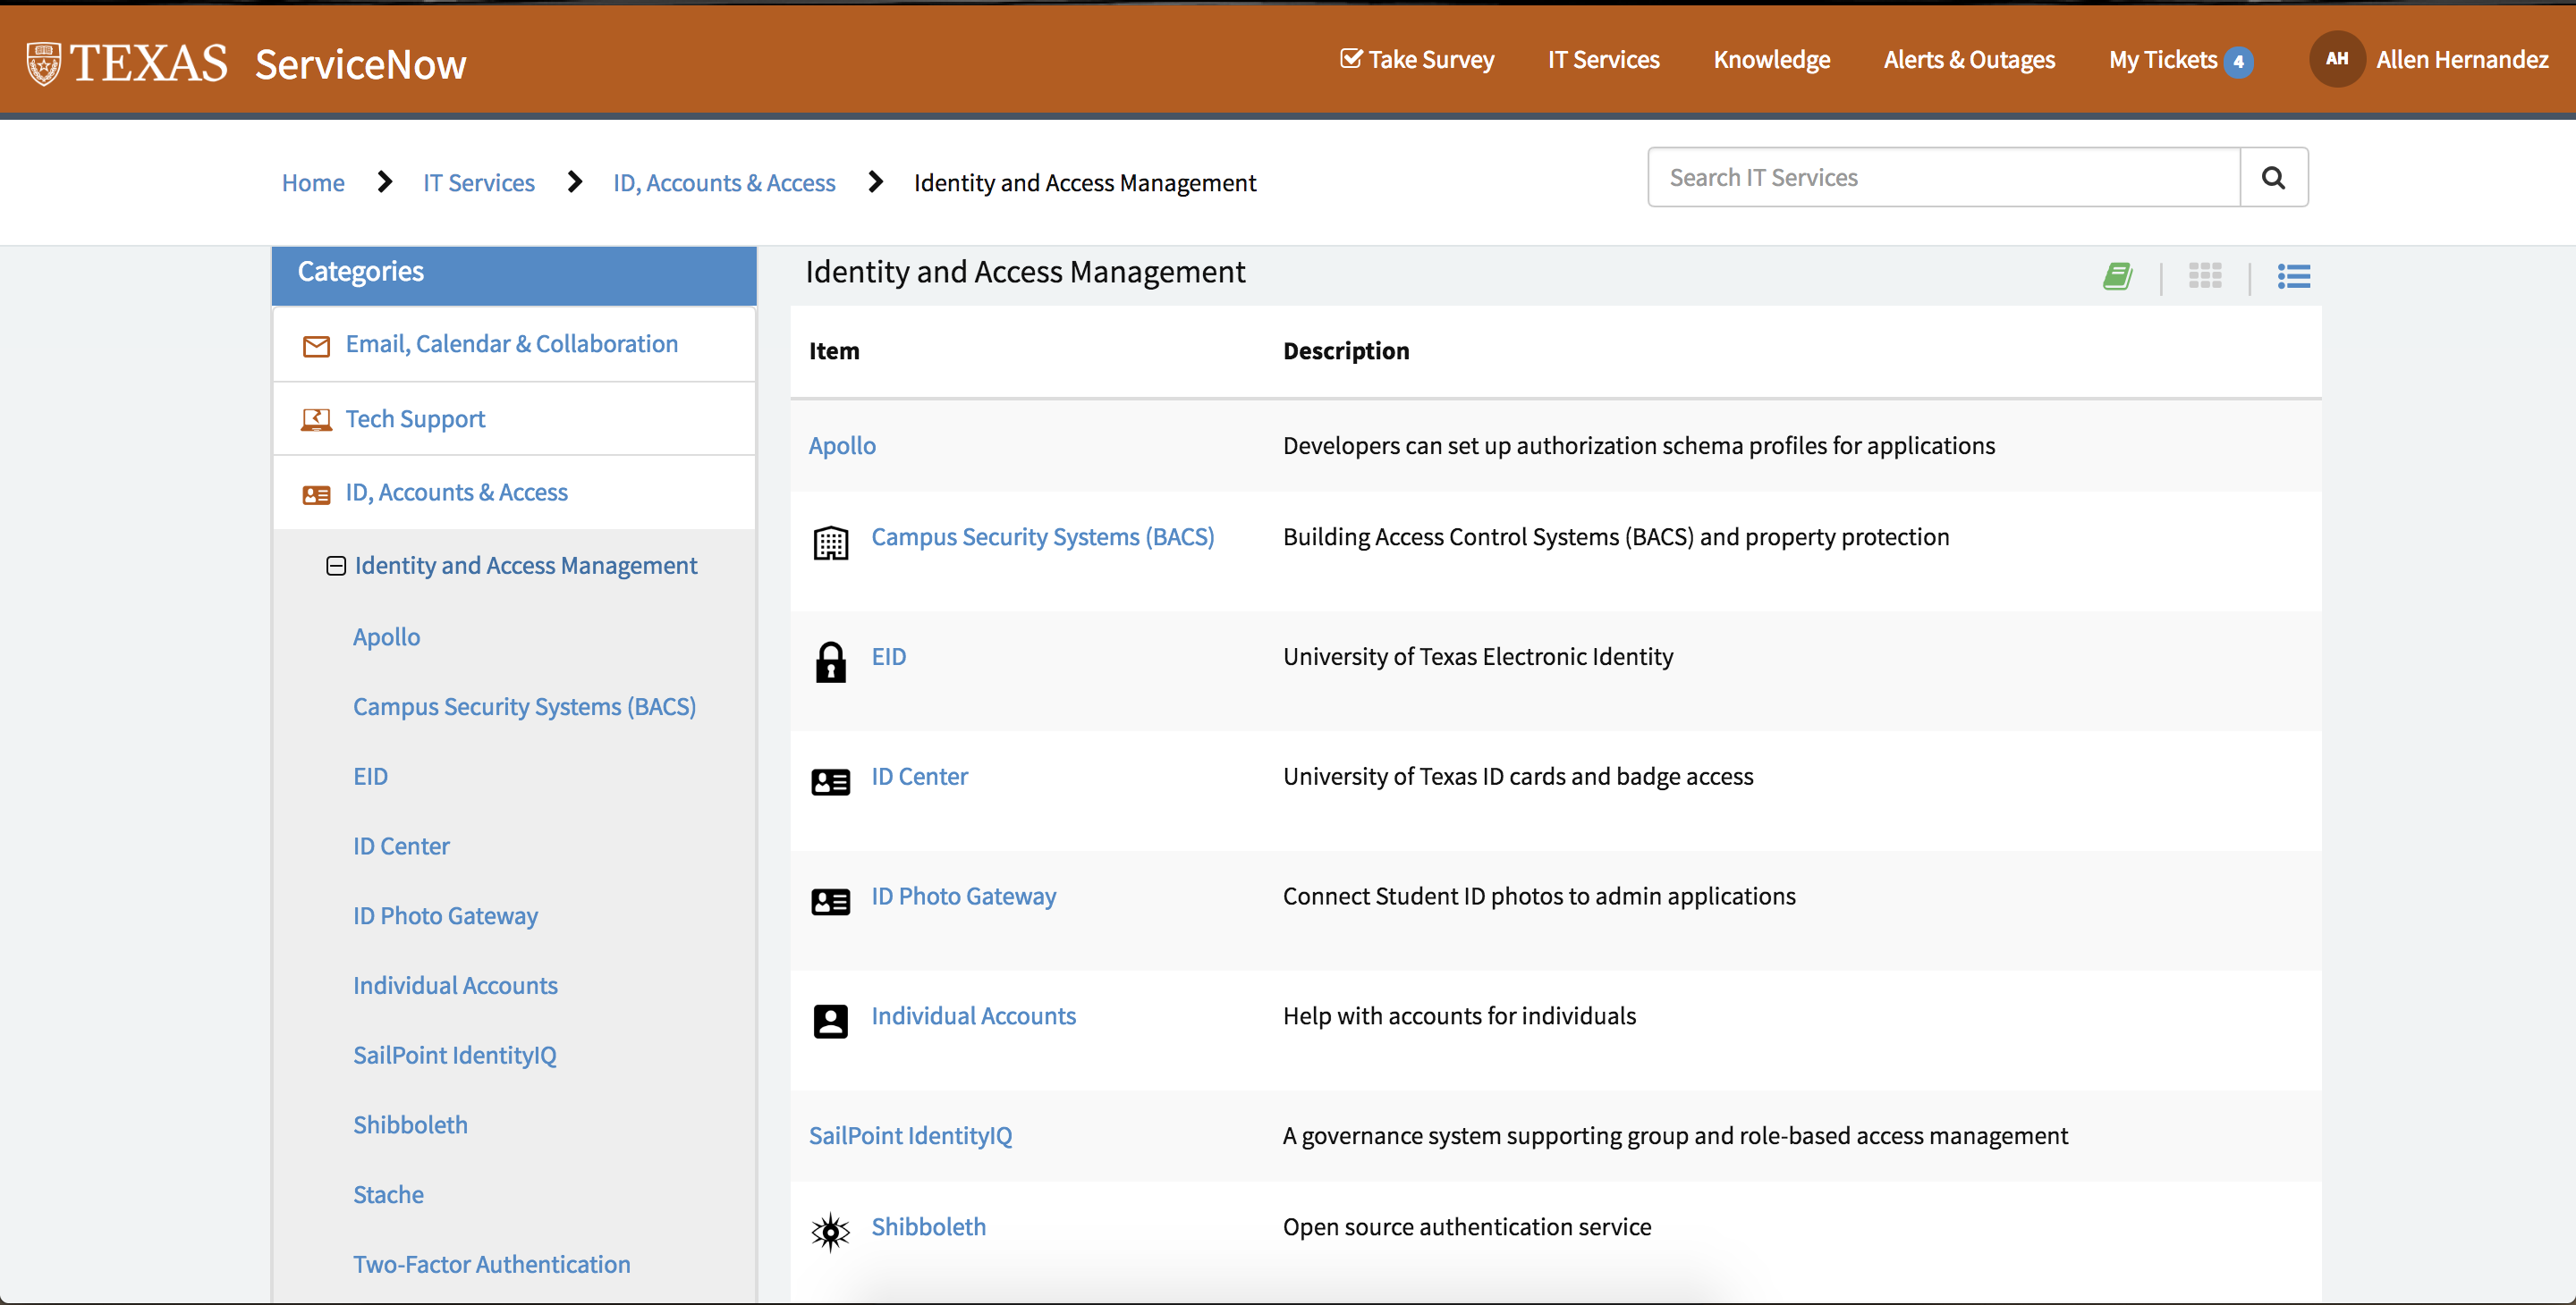Click the EID padlock icon

click(x=830, y=661)
